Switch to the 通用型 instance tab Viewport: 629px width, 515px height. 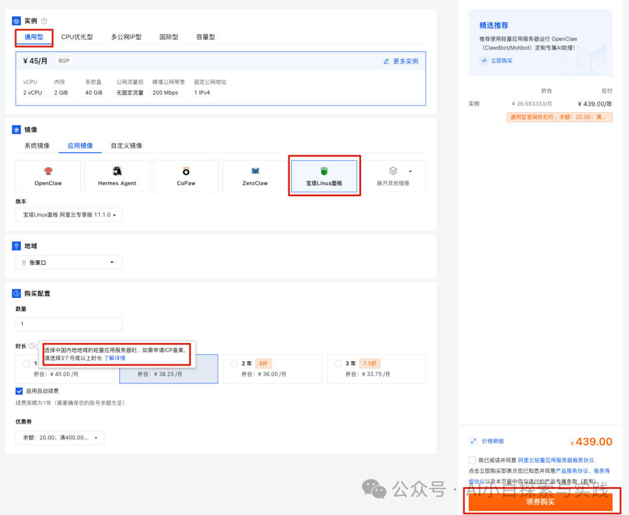coord(34,37)
